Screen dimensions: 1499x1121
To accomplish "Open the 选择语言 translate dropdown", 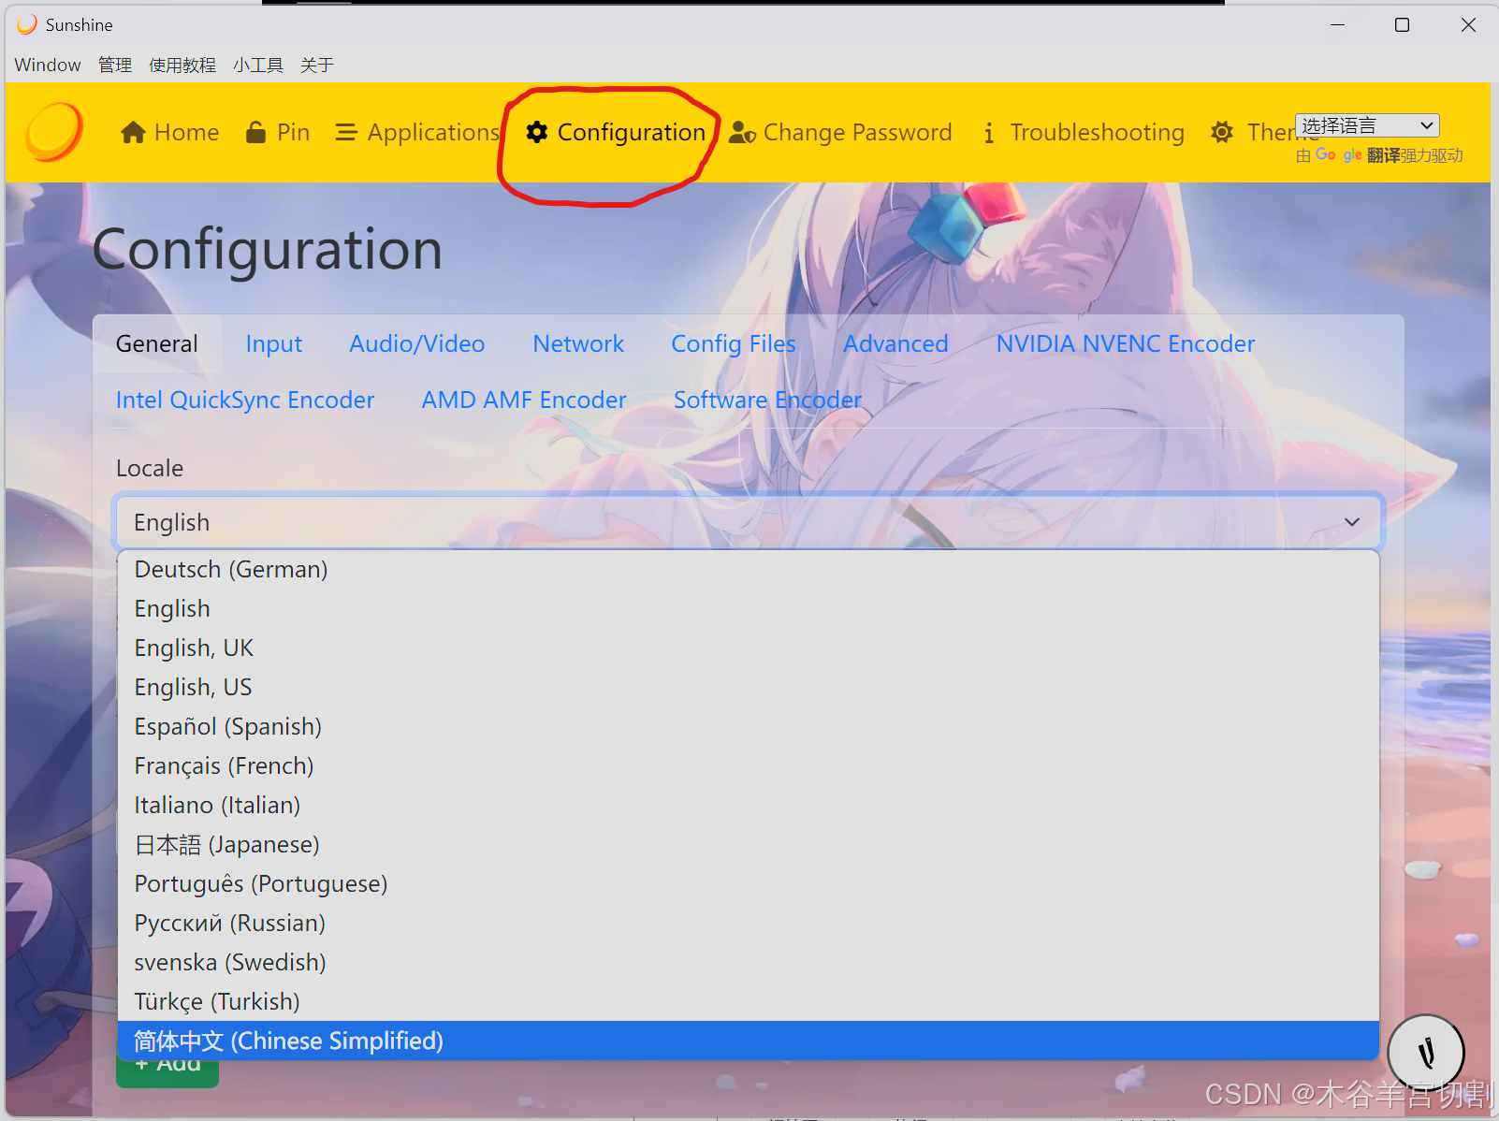I will (x=1367, y=125).
